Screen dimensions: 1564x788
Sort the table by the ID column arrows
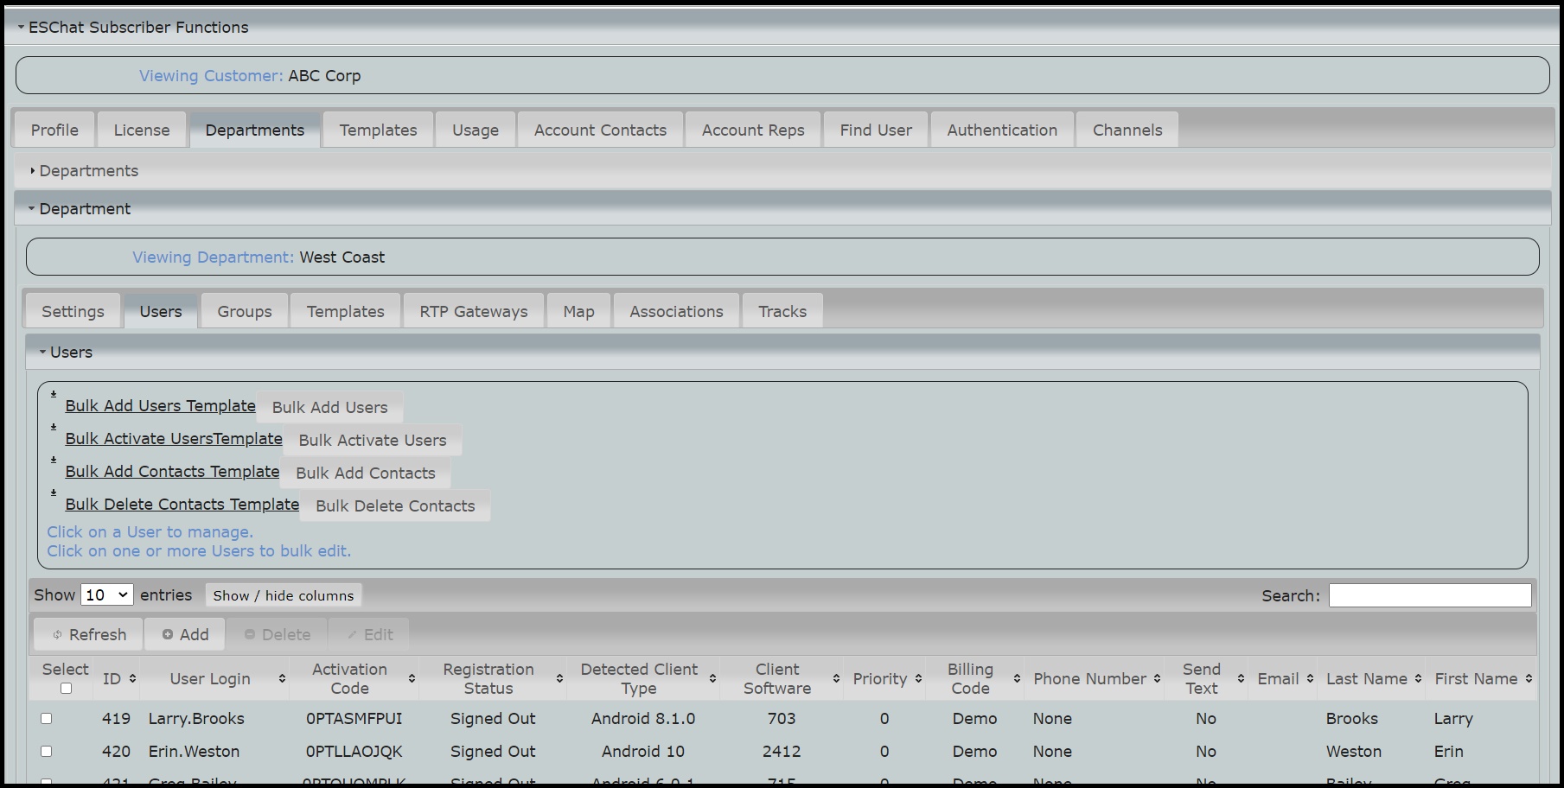pos(134,679)
